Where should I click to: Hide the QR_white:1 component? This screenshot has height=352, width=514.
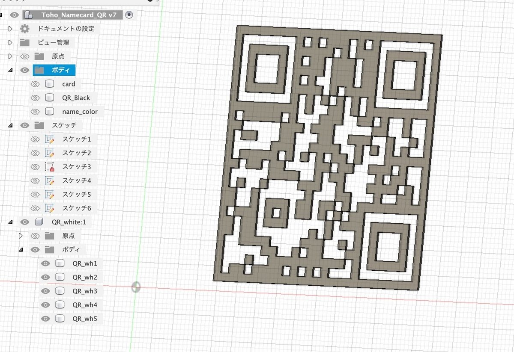25,222
